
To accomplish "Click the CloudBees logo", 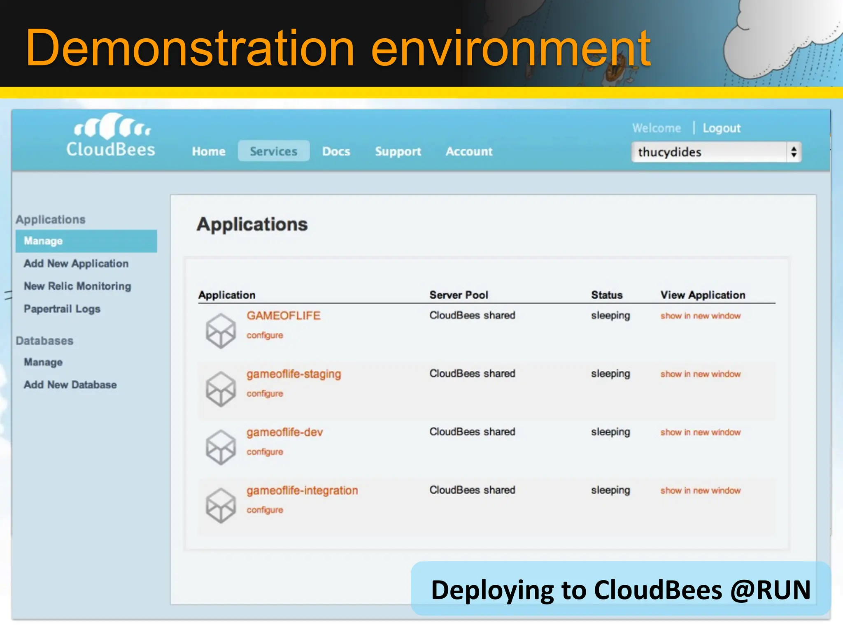I will [111, 135].
